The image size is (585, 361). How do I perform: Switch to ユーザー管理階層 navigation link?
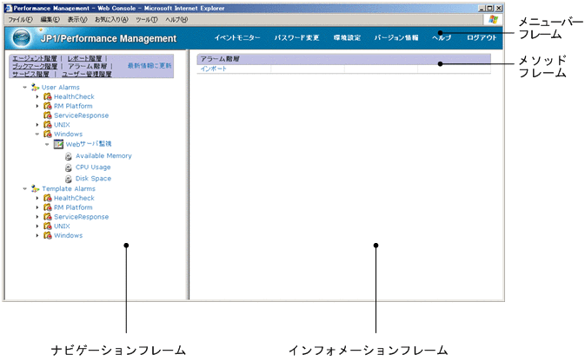87,74
